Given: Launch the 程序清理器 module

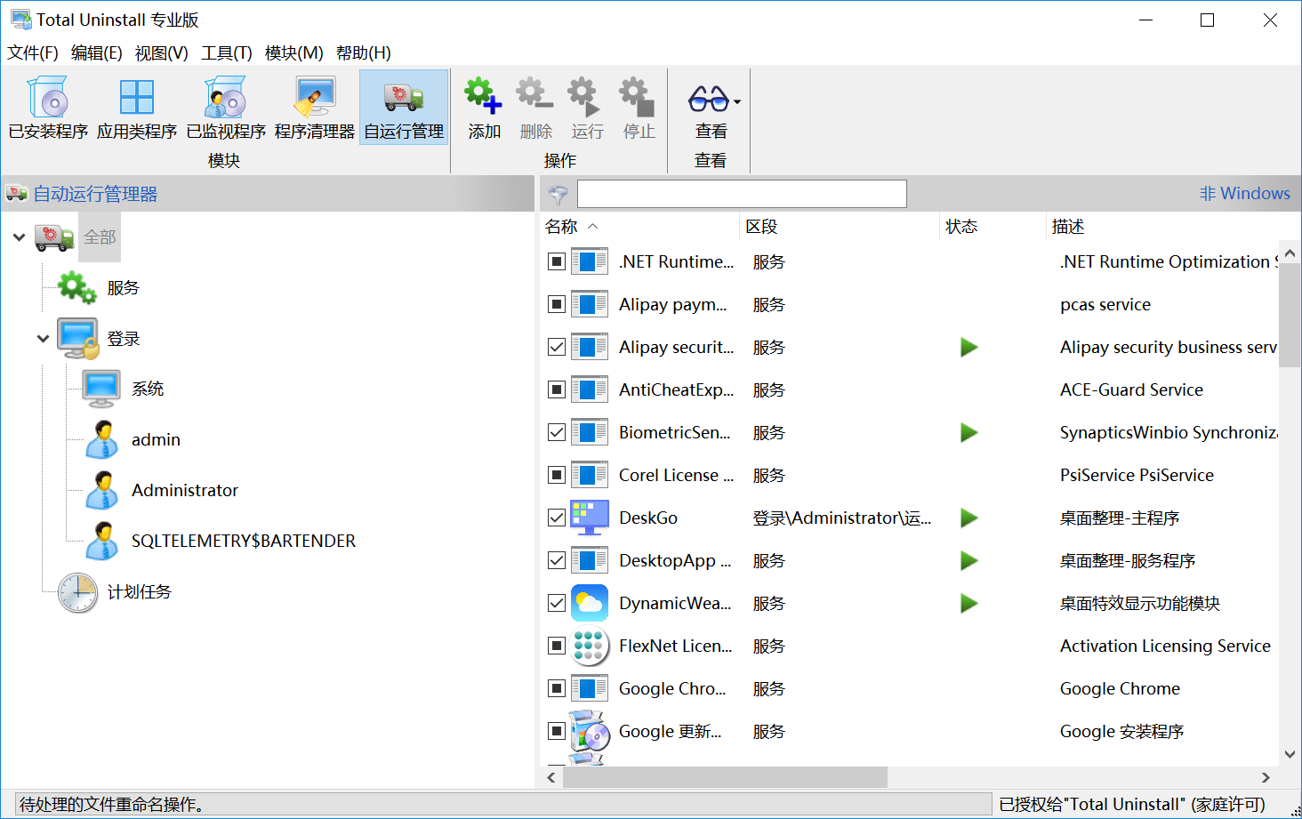Looking at the screenshot, I should point(315,108).
